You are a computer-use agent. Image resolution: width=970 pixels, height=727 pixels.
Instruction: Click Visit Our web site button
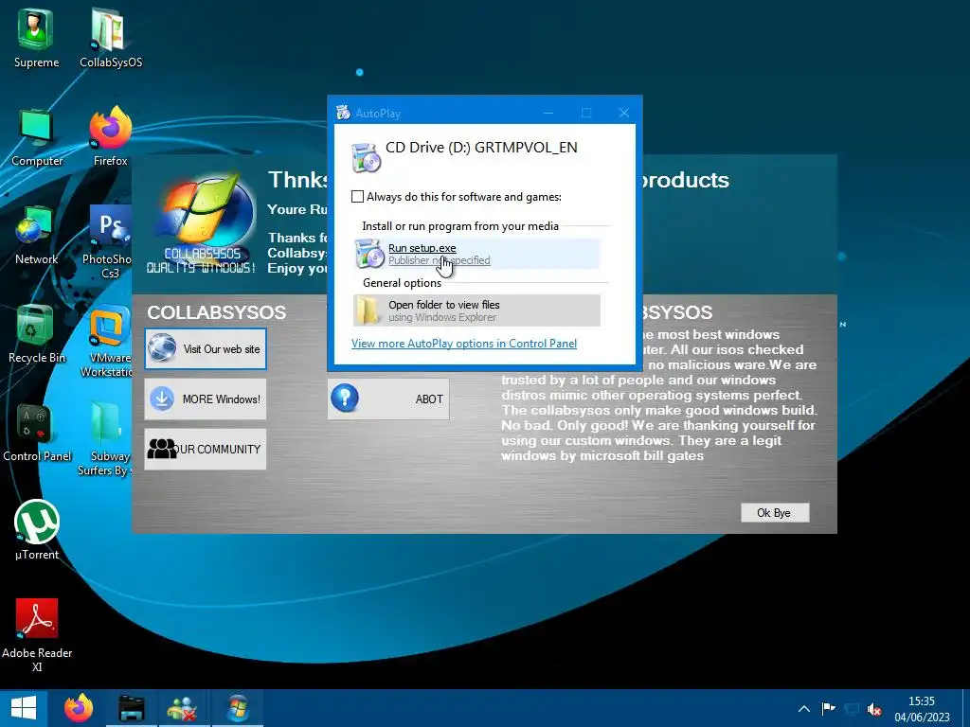click(x=206, y=348)
